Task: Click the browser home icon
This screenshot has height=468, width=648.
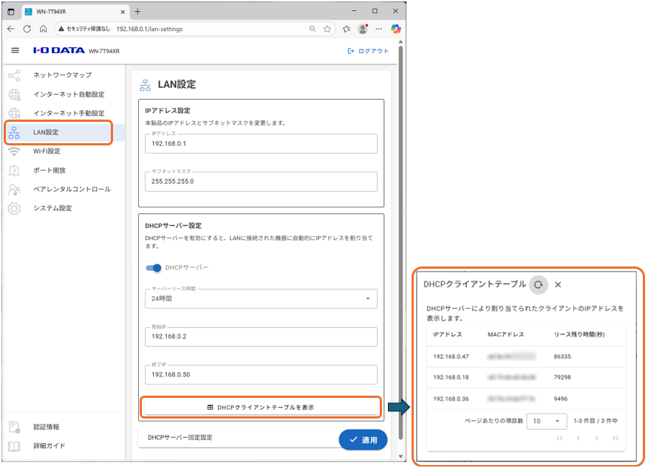Action: pos(44,29)
